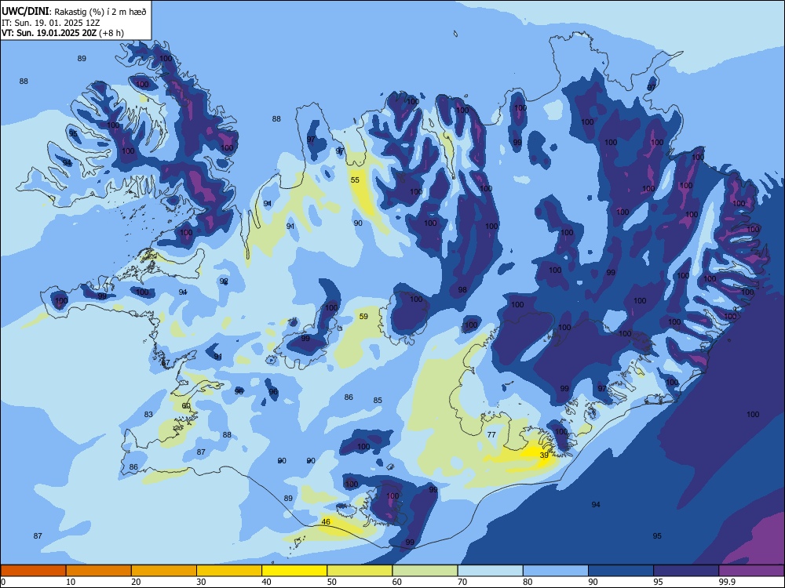Select the 10–20 orange legend swatch
This screenshot has width=785, height=588.
(x=99, y=571)
